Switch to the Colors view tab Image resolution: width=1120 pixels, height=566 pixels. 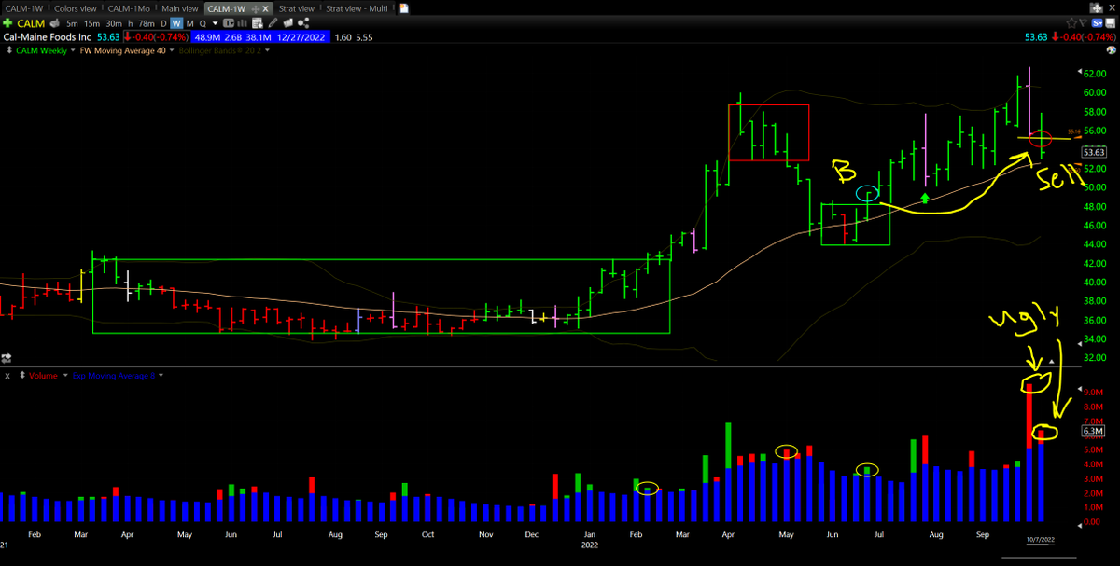[75, 8]
